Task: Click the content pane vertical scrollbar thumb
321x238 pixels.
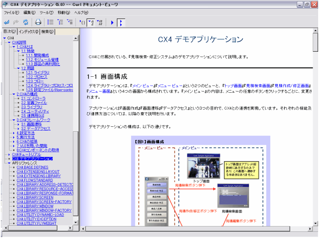Action: click(315, 42)
